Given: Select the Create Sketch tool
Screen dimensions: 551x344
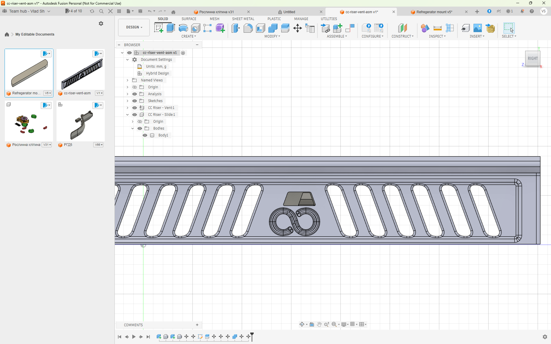Looking at the screenshot, I should pyautogui.click(x=159, y=28).
